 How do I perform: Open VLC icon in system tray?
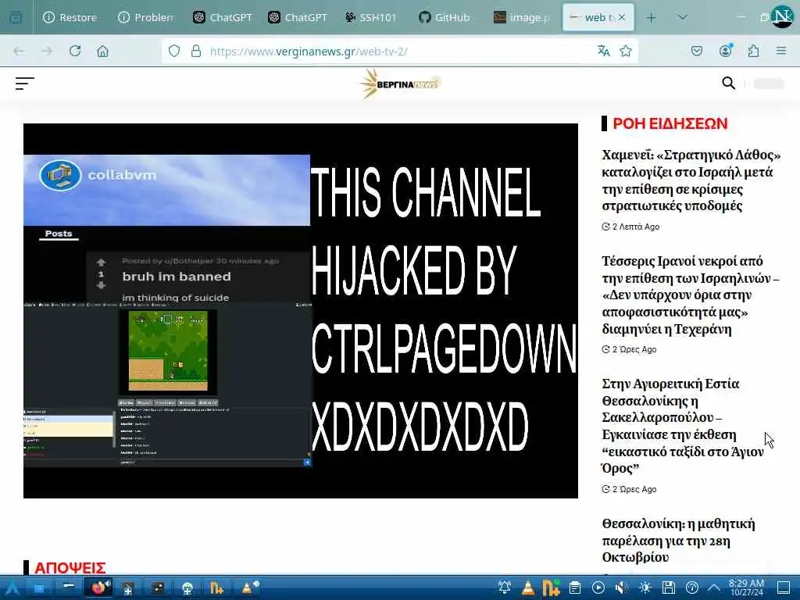527,587
